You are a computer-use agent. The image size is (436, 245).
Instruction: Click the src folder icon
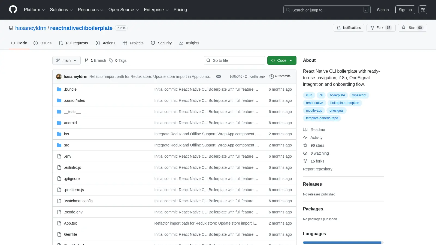click(x=59, y=145)
